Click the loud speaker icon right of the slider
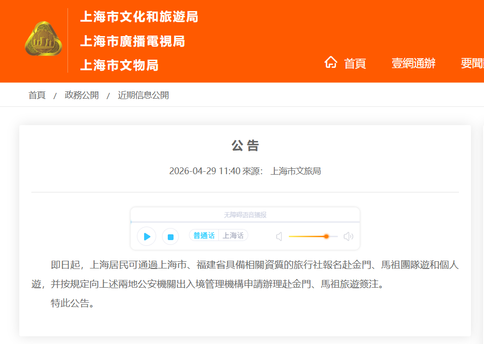 [348, 236]
